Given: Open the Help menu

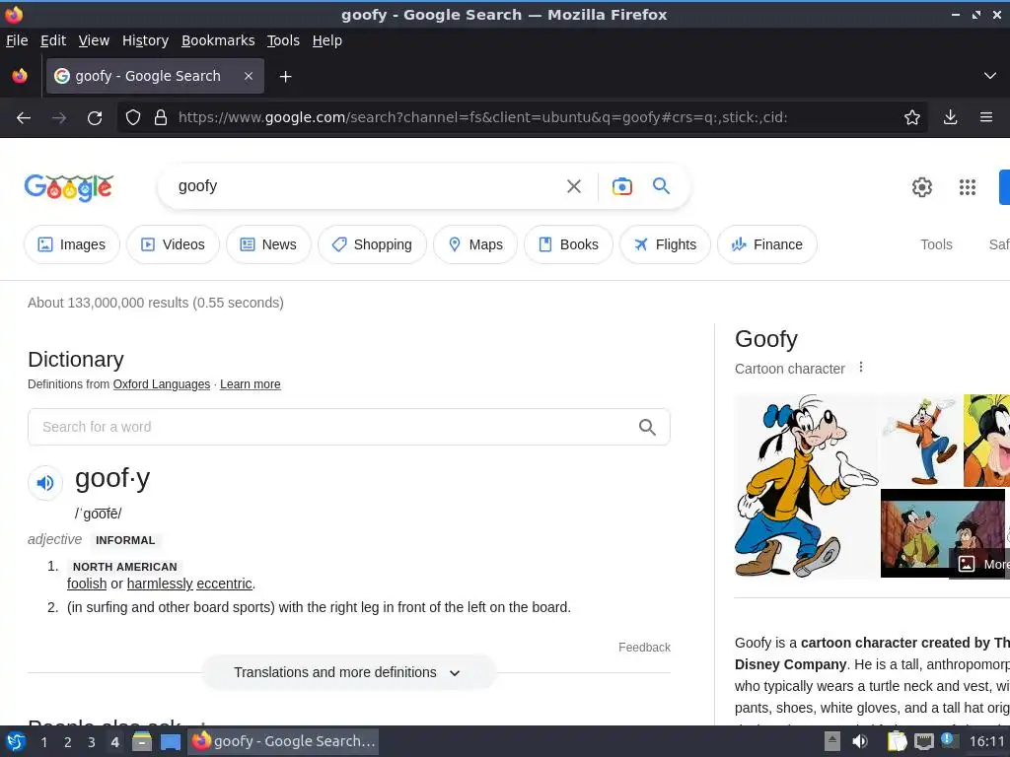Looking at the screenshot, I should pos(327,40).
